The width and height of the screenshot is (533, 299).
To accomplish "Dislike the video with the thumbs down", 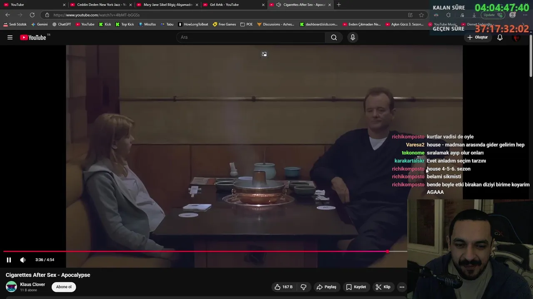I will point(304,287).
